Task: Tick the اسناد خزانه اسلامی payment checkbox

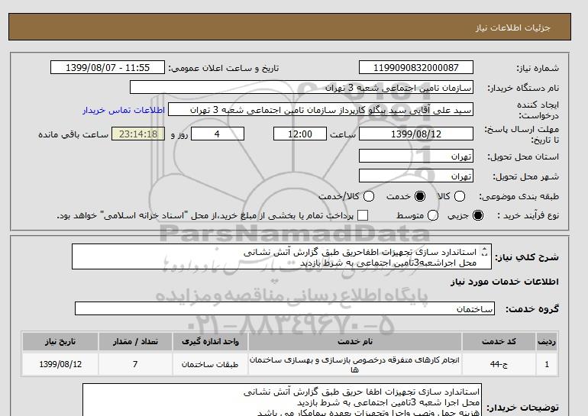Action: (x=363, y=215)
